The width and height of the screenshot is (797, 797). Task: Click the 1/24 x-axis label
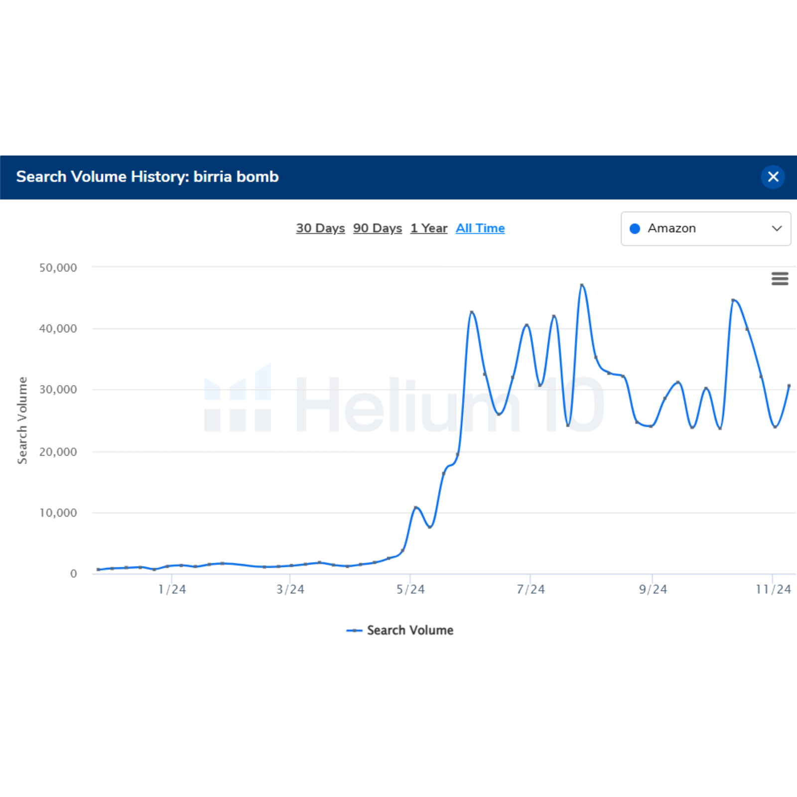[172, 589]
